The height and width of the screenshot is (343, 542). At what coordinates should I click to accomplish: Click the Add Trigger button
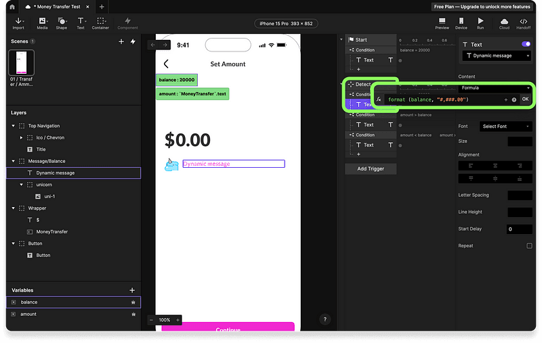click(x=371, y=168)
